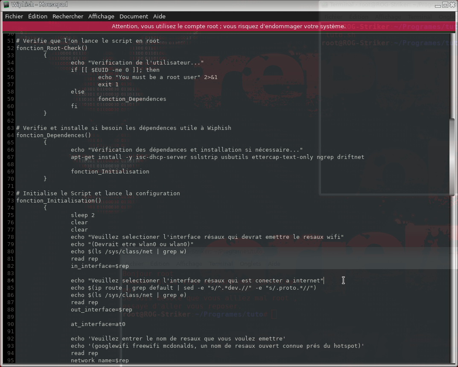Click the comment '# Verifie que l'on lance le script en root'
Viewport: 458px width, 367px height.
click(88, 41)
